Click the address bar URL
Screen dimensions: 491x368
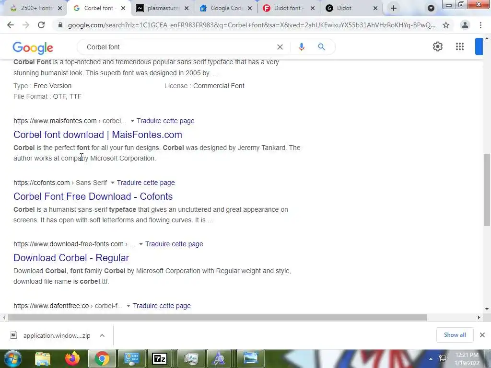(251, 25)
